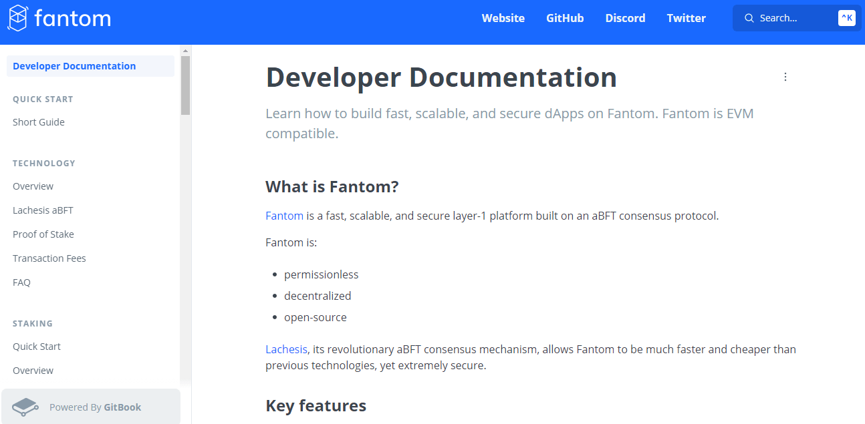The image size is (865, 424).
Task: Click the Key features heading
Action: 316,405
